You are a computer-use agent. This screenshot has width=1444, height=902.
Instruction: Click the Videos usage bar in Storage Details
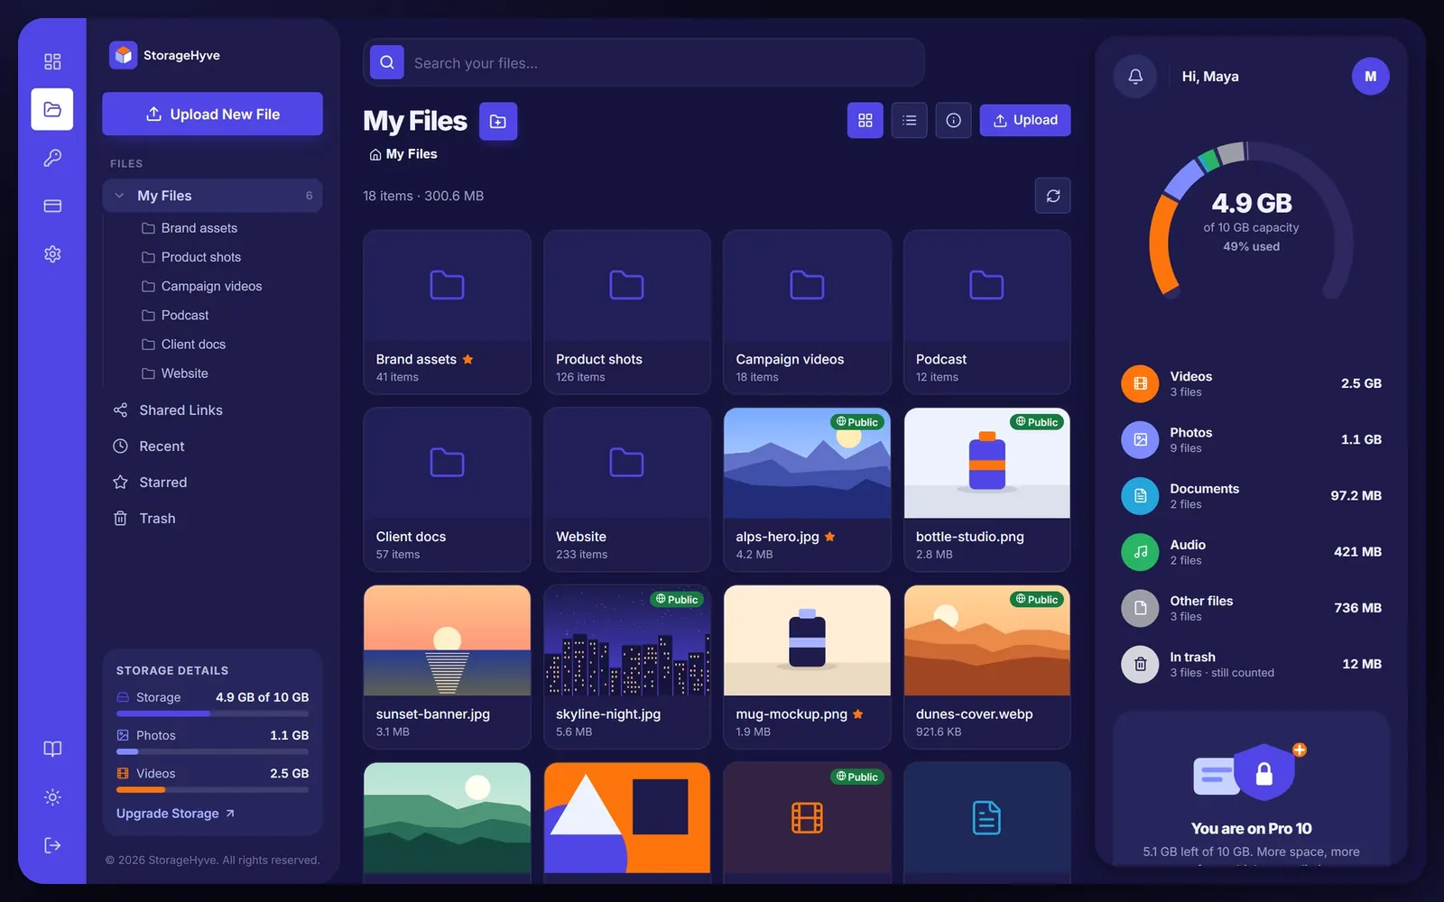pyautogui.click(x=212, y=789)
